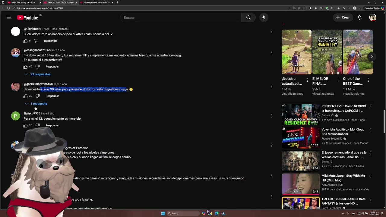Open Eric Moussambani video thumbnail
The width and height of the screenshot is (386, 217).
(301, 138)
